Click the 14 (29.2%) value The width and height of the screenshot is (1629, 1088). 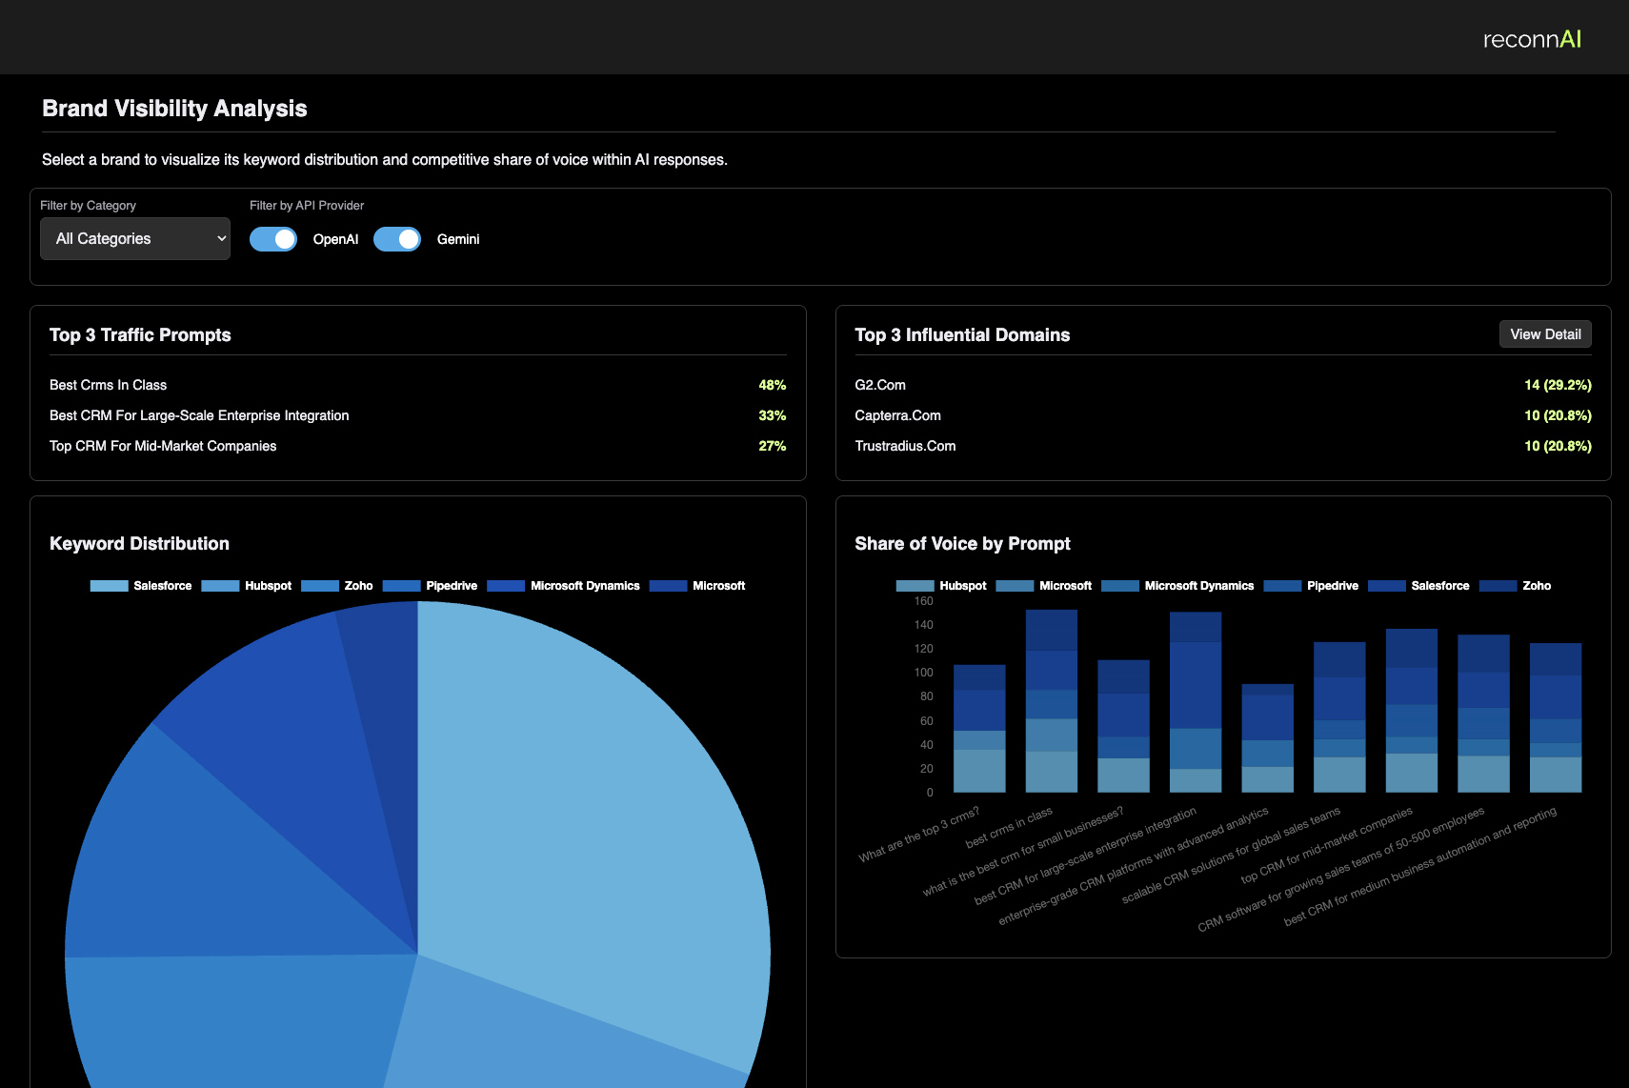pos(1558,385)
